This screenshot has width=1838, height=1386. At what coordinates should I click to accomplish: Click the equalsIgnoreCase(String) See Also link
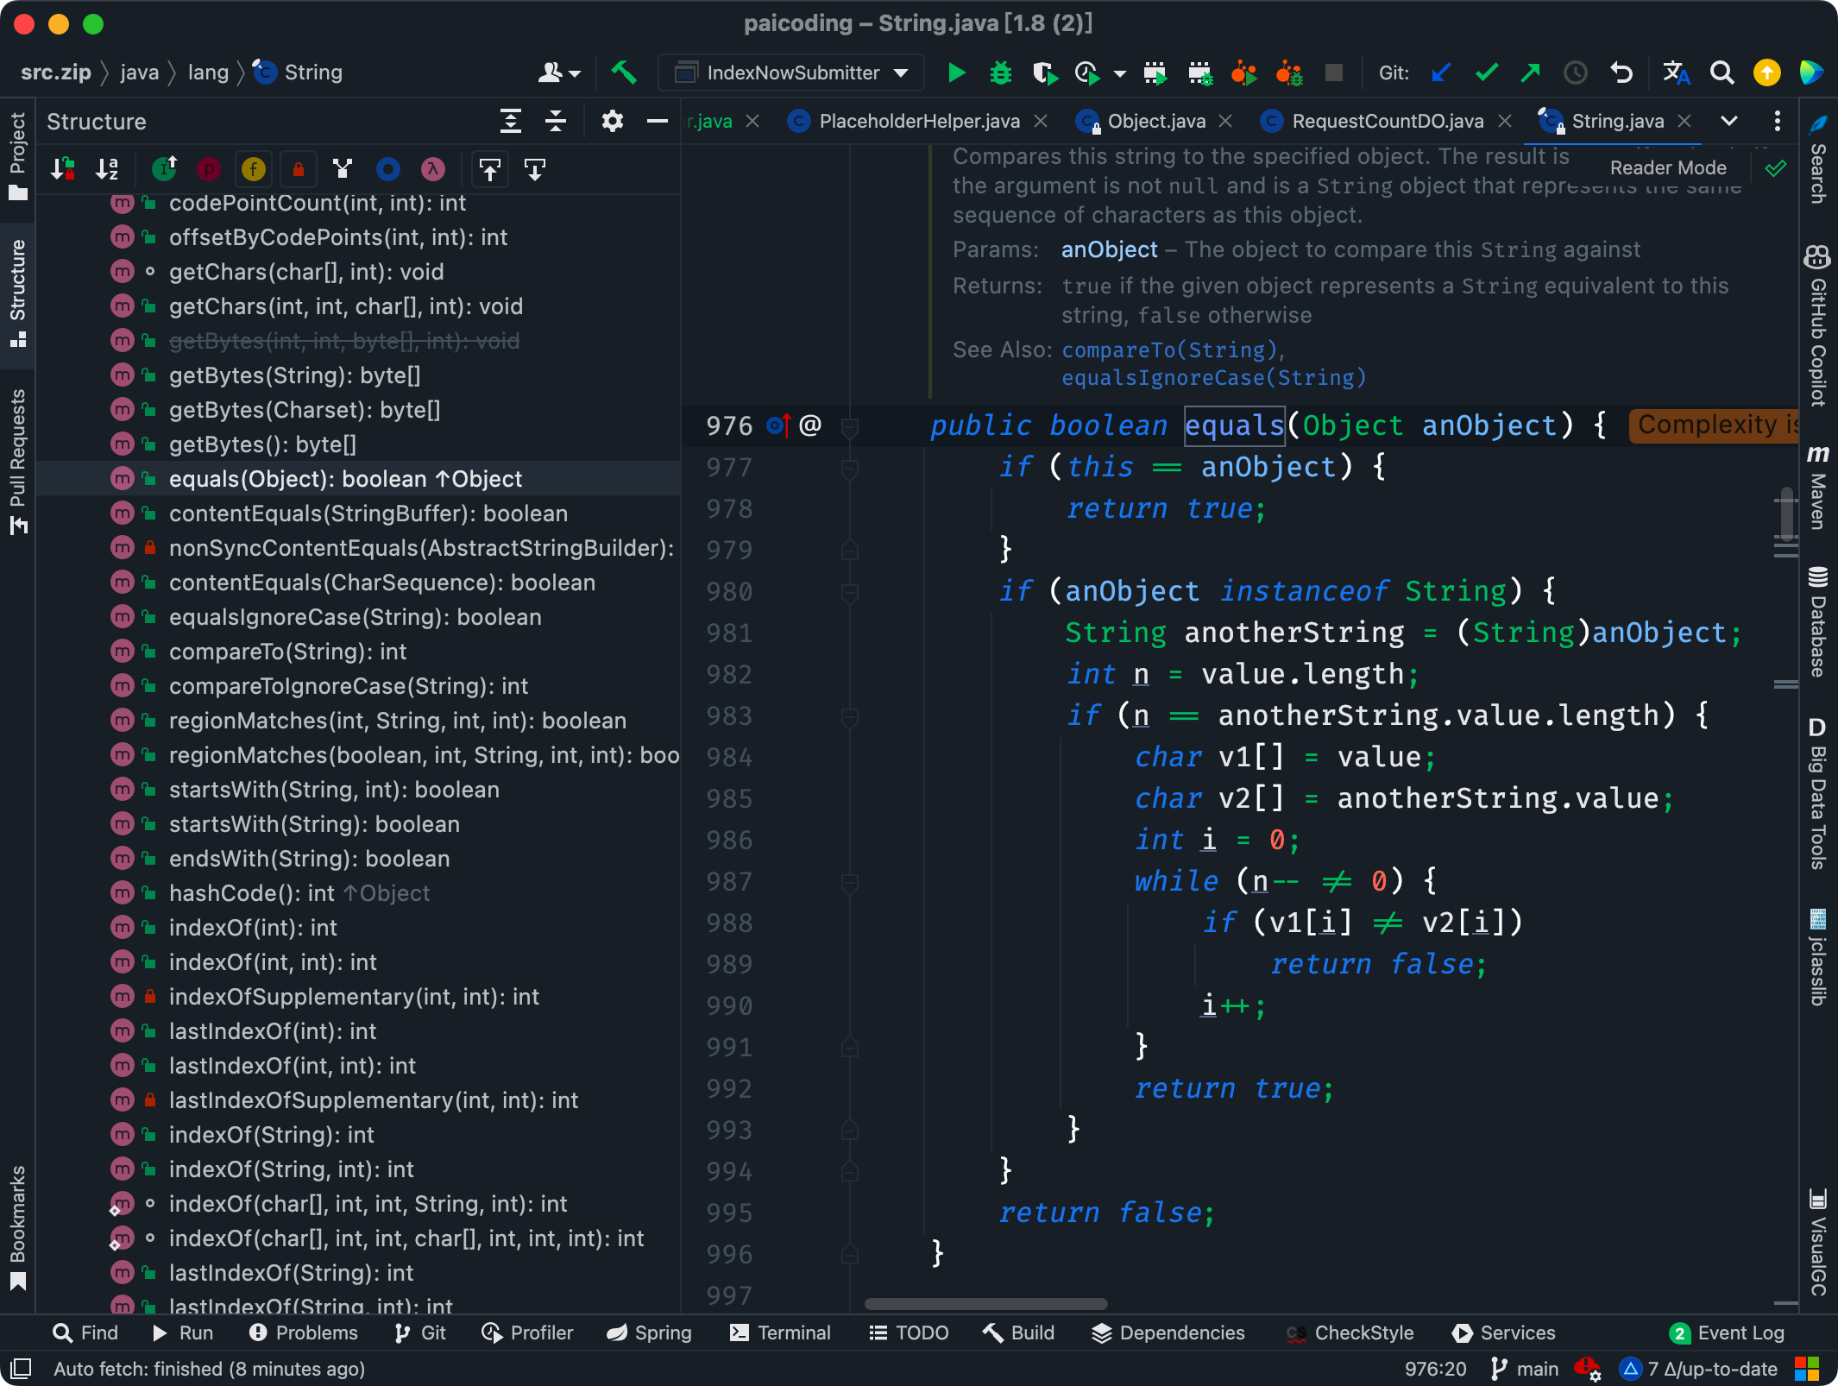pos(1211,377)
